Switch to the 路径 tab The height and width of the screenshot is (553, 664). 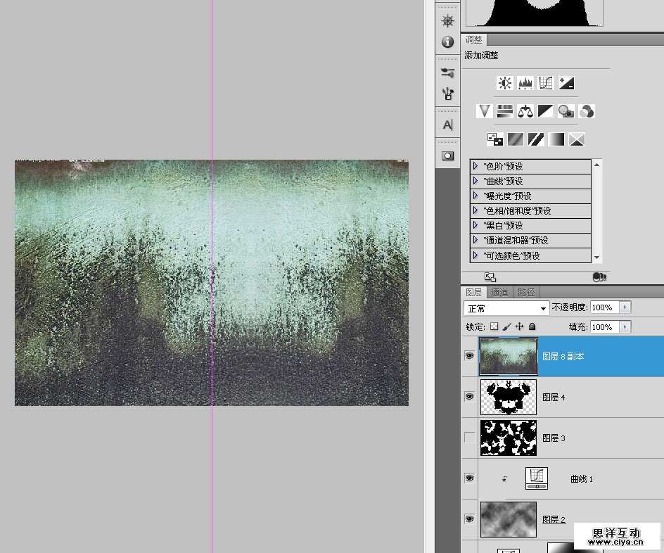[x=526, y=292]
